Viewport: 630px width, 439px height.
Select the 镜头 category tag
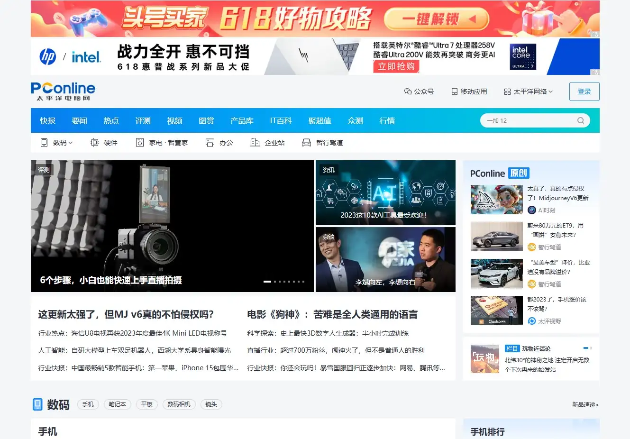pos(211,404)
